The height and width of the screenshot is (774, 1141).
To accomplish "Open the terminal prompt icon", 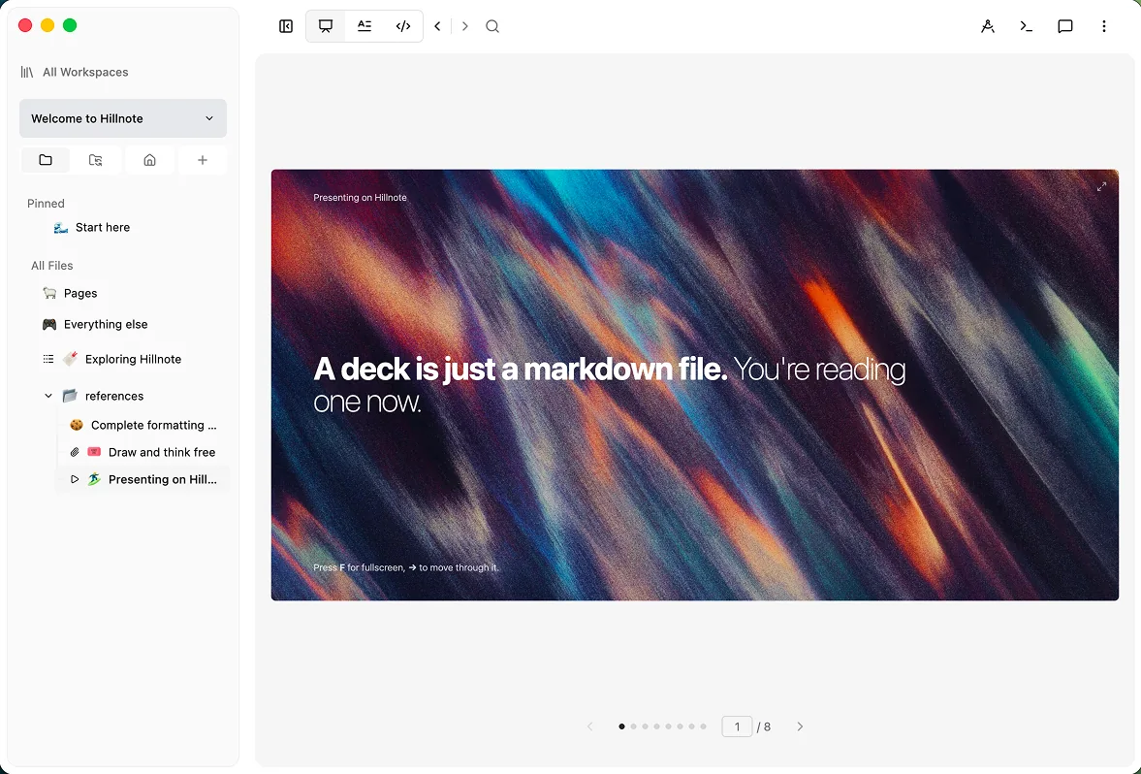I will 1026,26.
